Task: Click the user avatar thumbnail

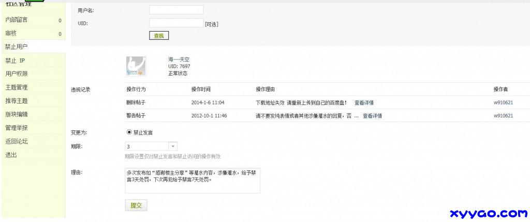Action: [x=136, y=66]
